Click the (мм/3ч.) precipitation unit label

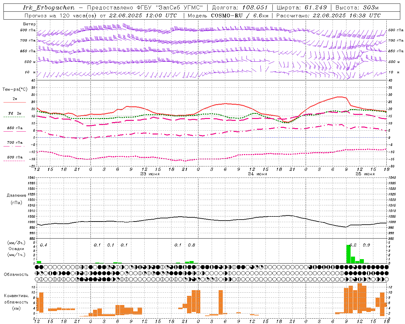16,243
